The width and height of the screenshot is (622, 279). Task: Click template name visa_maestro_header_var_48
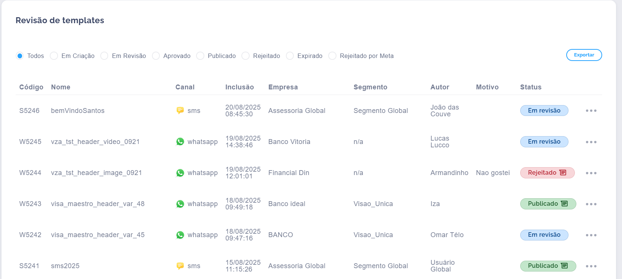coord(98,204)
